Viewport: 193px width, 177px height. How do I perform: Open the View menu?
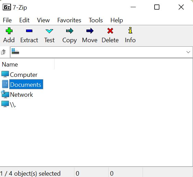point(43,20)
